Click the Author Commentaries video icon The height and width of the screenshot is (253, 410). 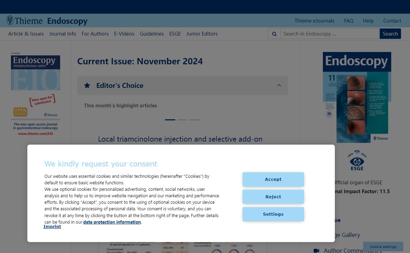tap(316, 251)
